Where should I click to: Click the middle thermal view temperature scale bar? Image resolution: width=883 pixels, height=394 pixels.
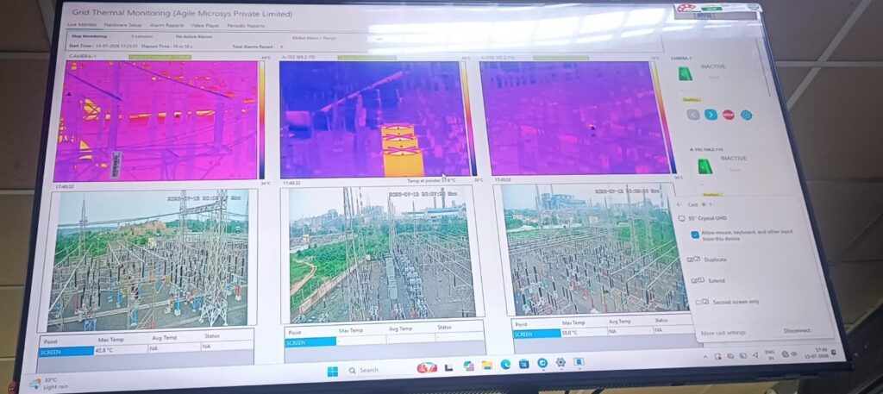pyautogui.click(x=468, y=118)
